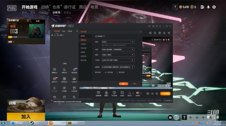Select PUBG 自定义 sub-tab
This screenshot has width=226, height=126.
67,12
